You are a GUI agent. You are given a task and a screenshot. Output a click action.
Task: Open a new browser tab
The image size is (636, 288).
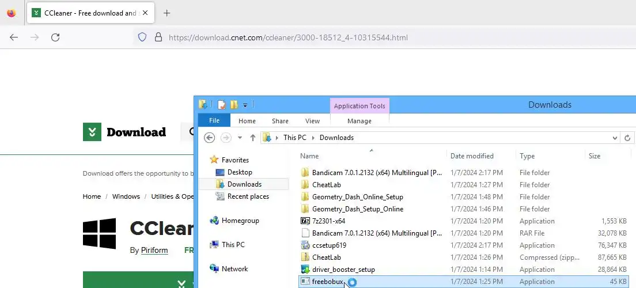point(166,13)
